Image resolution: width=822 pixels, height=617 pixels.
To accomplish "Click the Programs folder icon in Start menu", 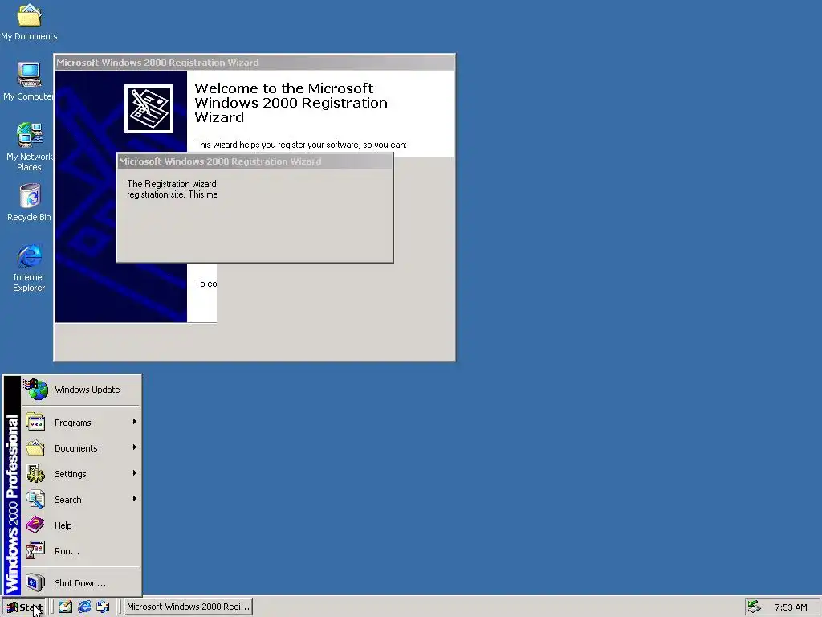I will coord(35,422).
